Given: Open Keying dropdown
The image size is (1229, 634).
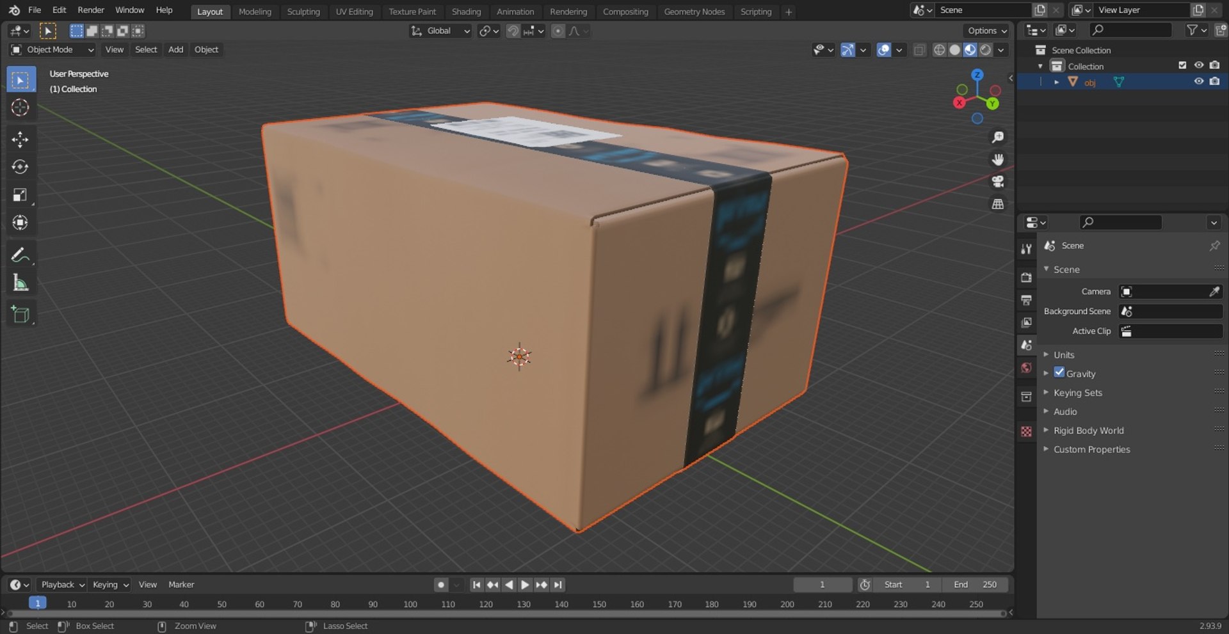Looking at the screenshot, I should 110,585.
